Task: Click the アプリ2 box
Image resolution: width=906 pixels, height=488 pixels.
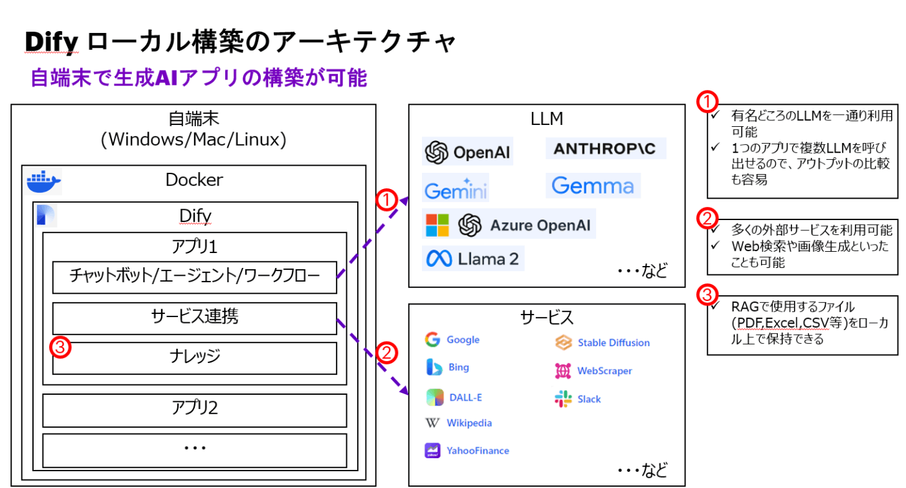Action: tap(195, 410)
